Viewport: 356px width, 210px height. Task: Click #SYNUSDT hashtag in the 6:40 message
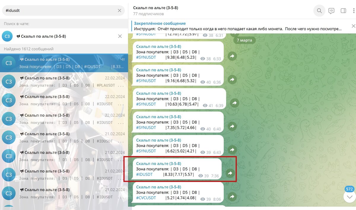(x=146, y=128)
